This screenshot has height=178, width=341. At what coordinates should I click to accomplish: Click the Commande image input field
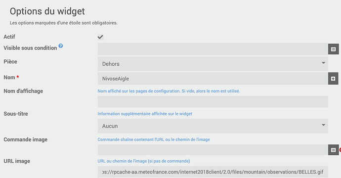point(213,150)
